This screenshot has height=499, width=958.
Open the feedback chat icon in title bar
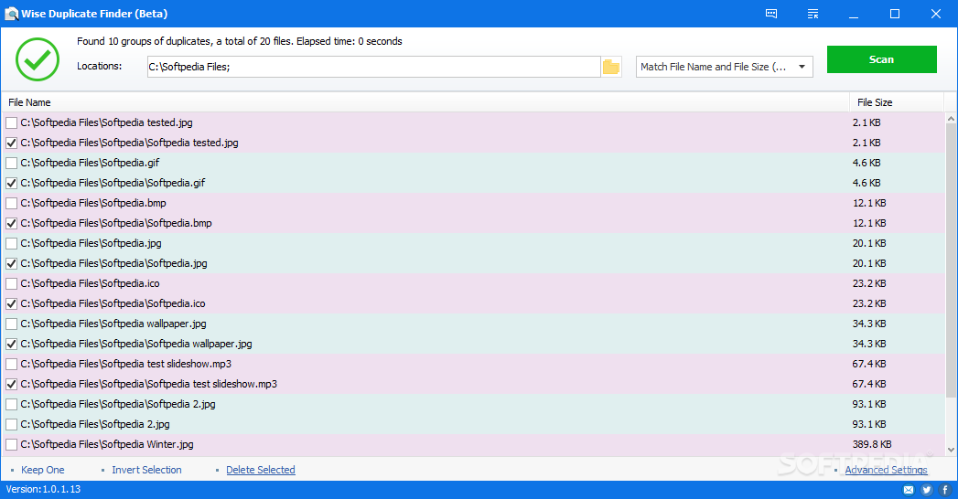pos(771,14)
